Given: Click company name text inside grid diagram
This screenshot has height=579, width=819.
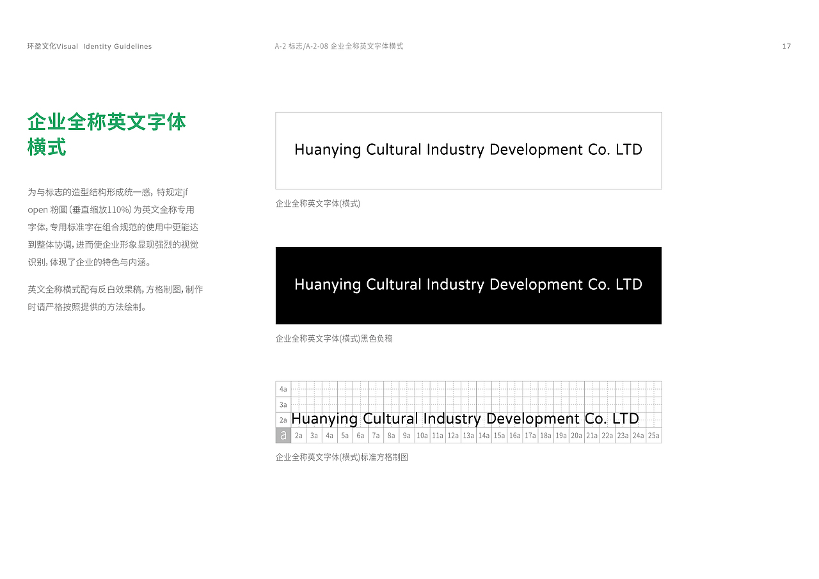Looking at the screenshot, I should coord(465,419).
